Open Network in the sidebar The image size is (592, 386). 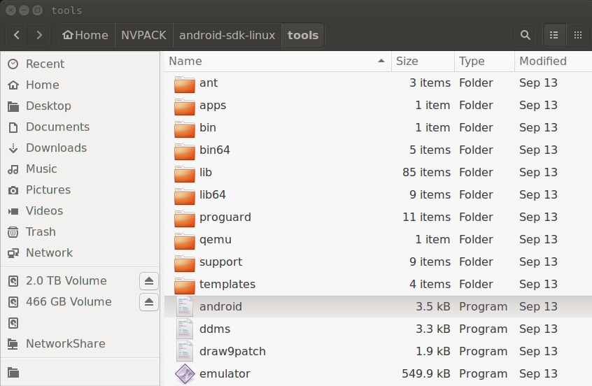[x=80, y=253]
